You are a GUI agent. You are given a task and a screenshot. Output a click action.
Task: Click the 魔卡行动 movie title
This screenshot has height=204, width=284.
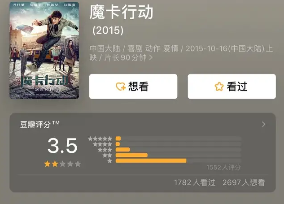[x=122, y=13]
